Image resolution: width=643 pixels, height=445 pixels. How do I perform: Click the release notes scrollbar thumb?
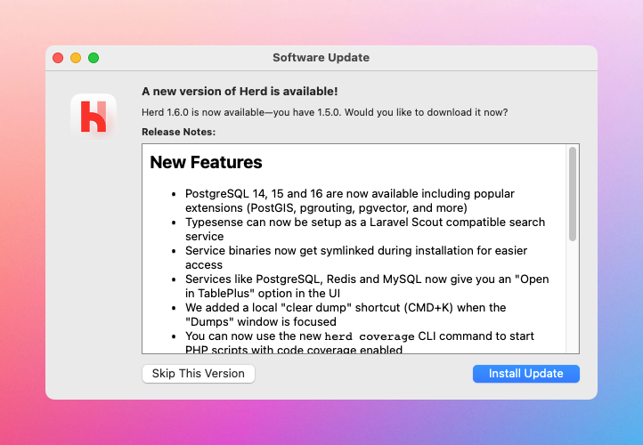tap(573, 194)
